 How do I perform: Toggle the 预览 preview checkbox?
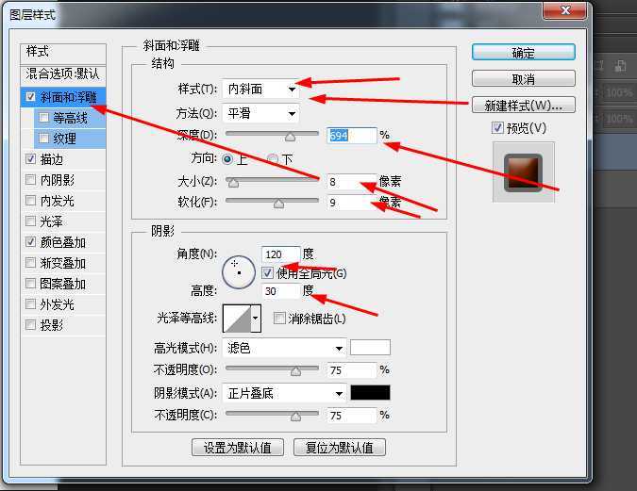(497, 128)
